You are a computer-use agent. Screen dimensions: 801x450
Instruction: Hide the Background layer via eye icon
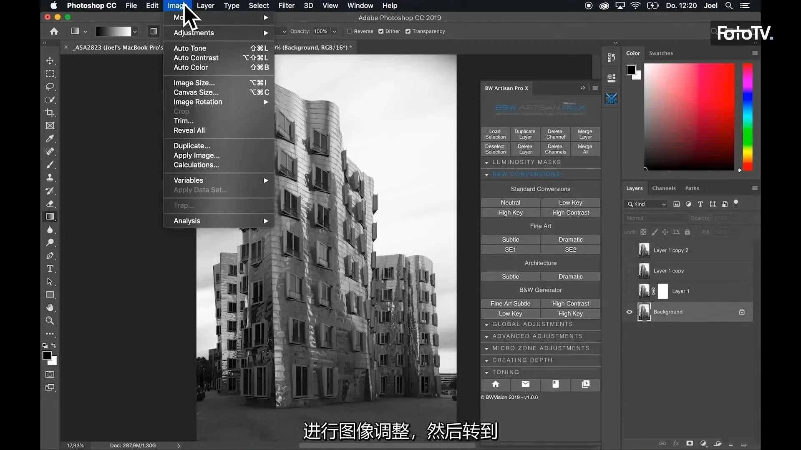[629, 312]
